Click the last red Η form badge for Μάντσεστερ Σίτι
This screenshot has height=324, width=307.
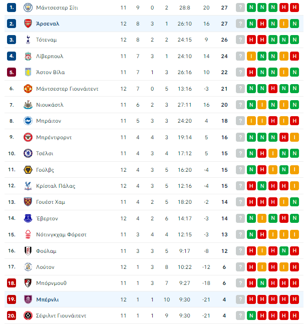coord(294,8)
